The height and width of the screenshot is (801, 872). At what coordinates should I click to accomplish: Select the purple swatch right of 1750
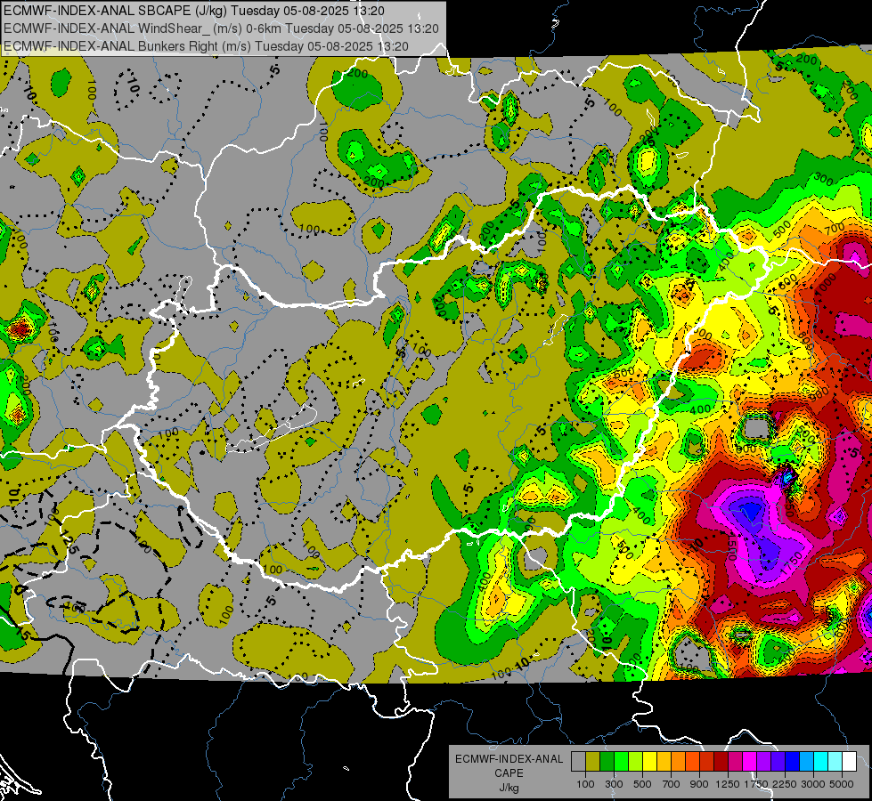click(x=763, y=762)
